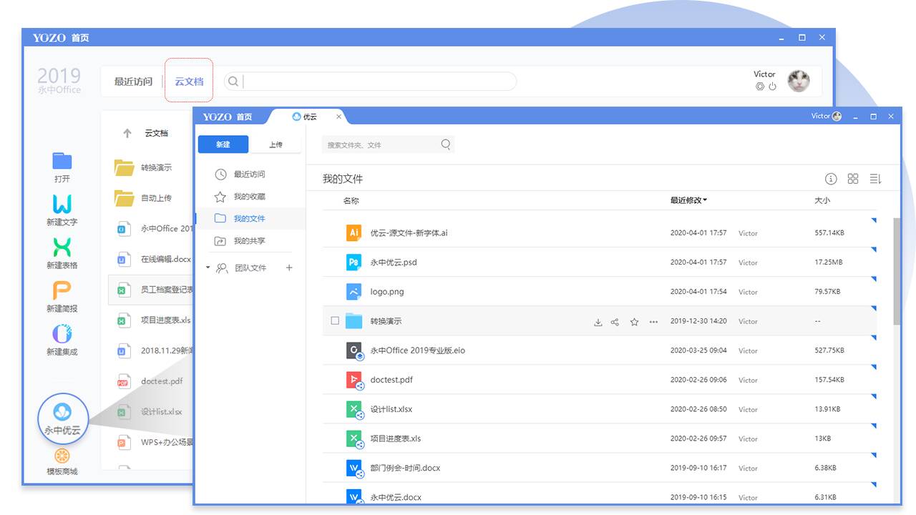Viewport: 916px width, 515px height.
Task: Sort by 最近修改 column dropdown
Action: click(688, 200)
